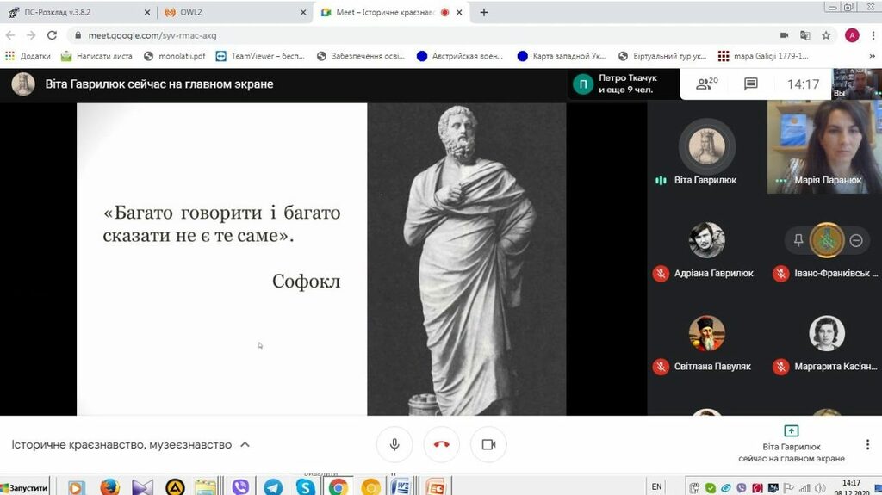Open the meeting chat panel

pos(750,84)
